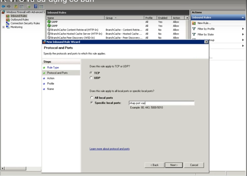Screen dimensions: 247x176
Task: Select the Windows Firewall with Advanced Security root icon
Action: tap(3, 12)
